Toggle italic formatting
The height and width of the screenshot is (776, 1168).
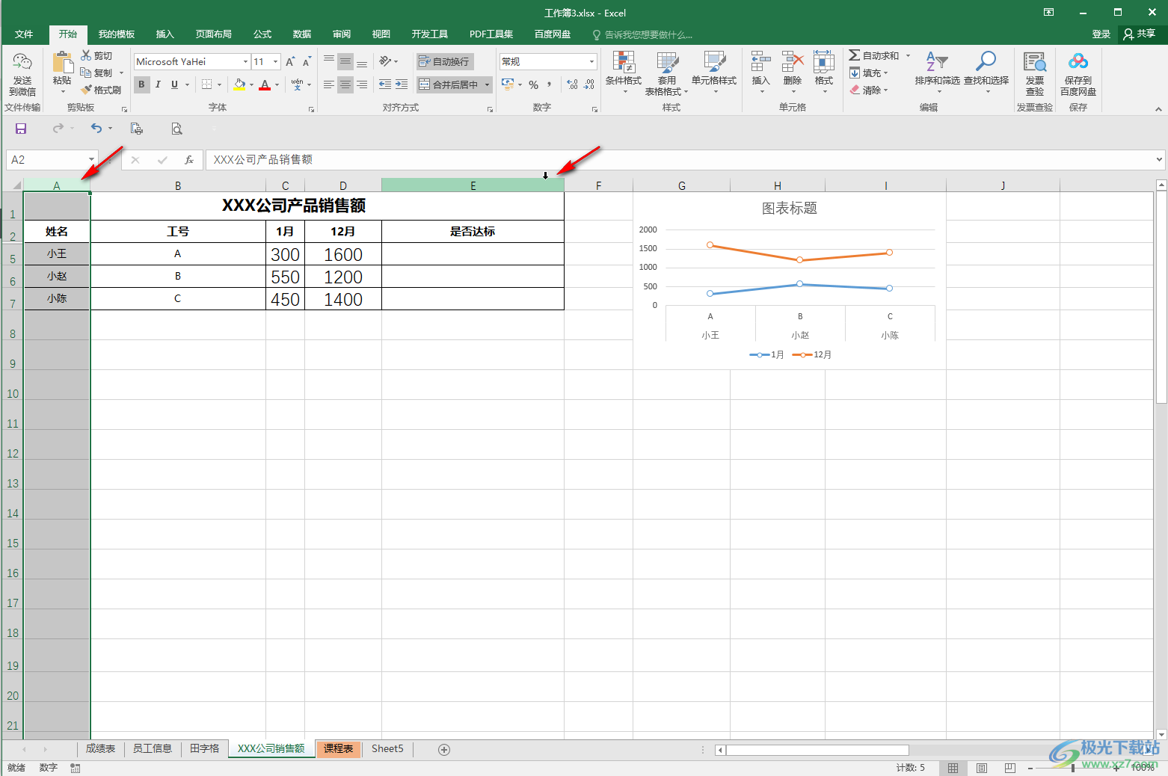tap(158, 84)
